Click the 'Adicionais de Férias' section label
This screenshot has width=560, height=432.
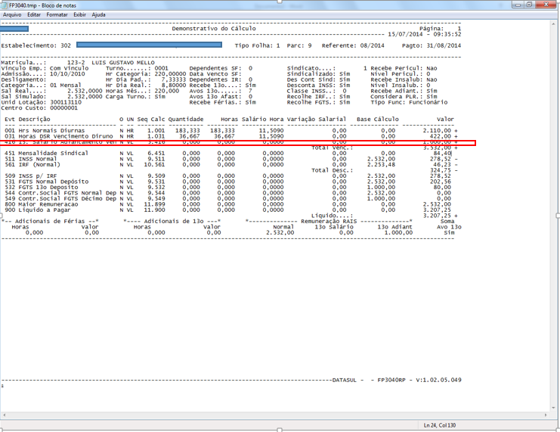point(50,221)
